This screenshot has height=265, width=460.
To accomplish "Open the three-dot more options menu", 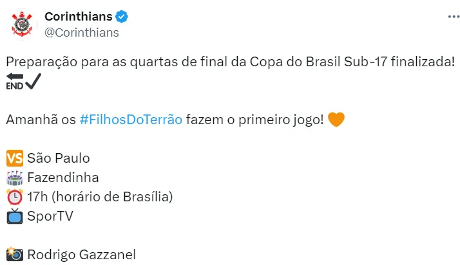I will pos(446,17).
